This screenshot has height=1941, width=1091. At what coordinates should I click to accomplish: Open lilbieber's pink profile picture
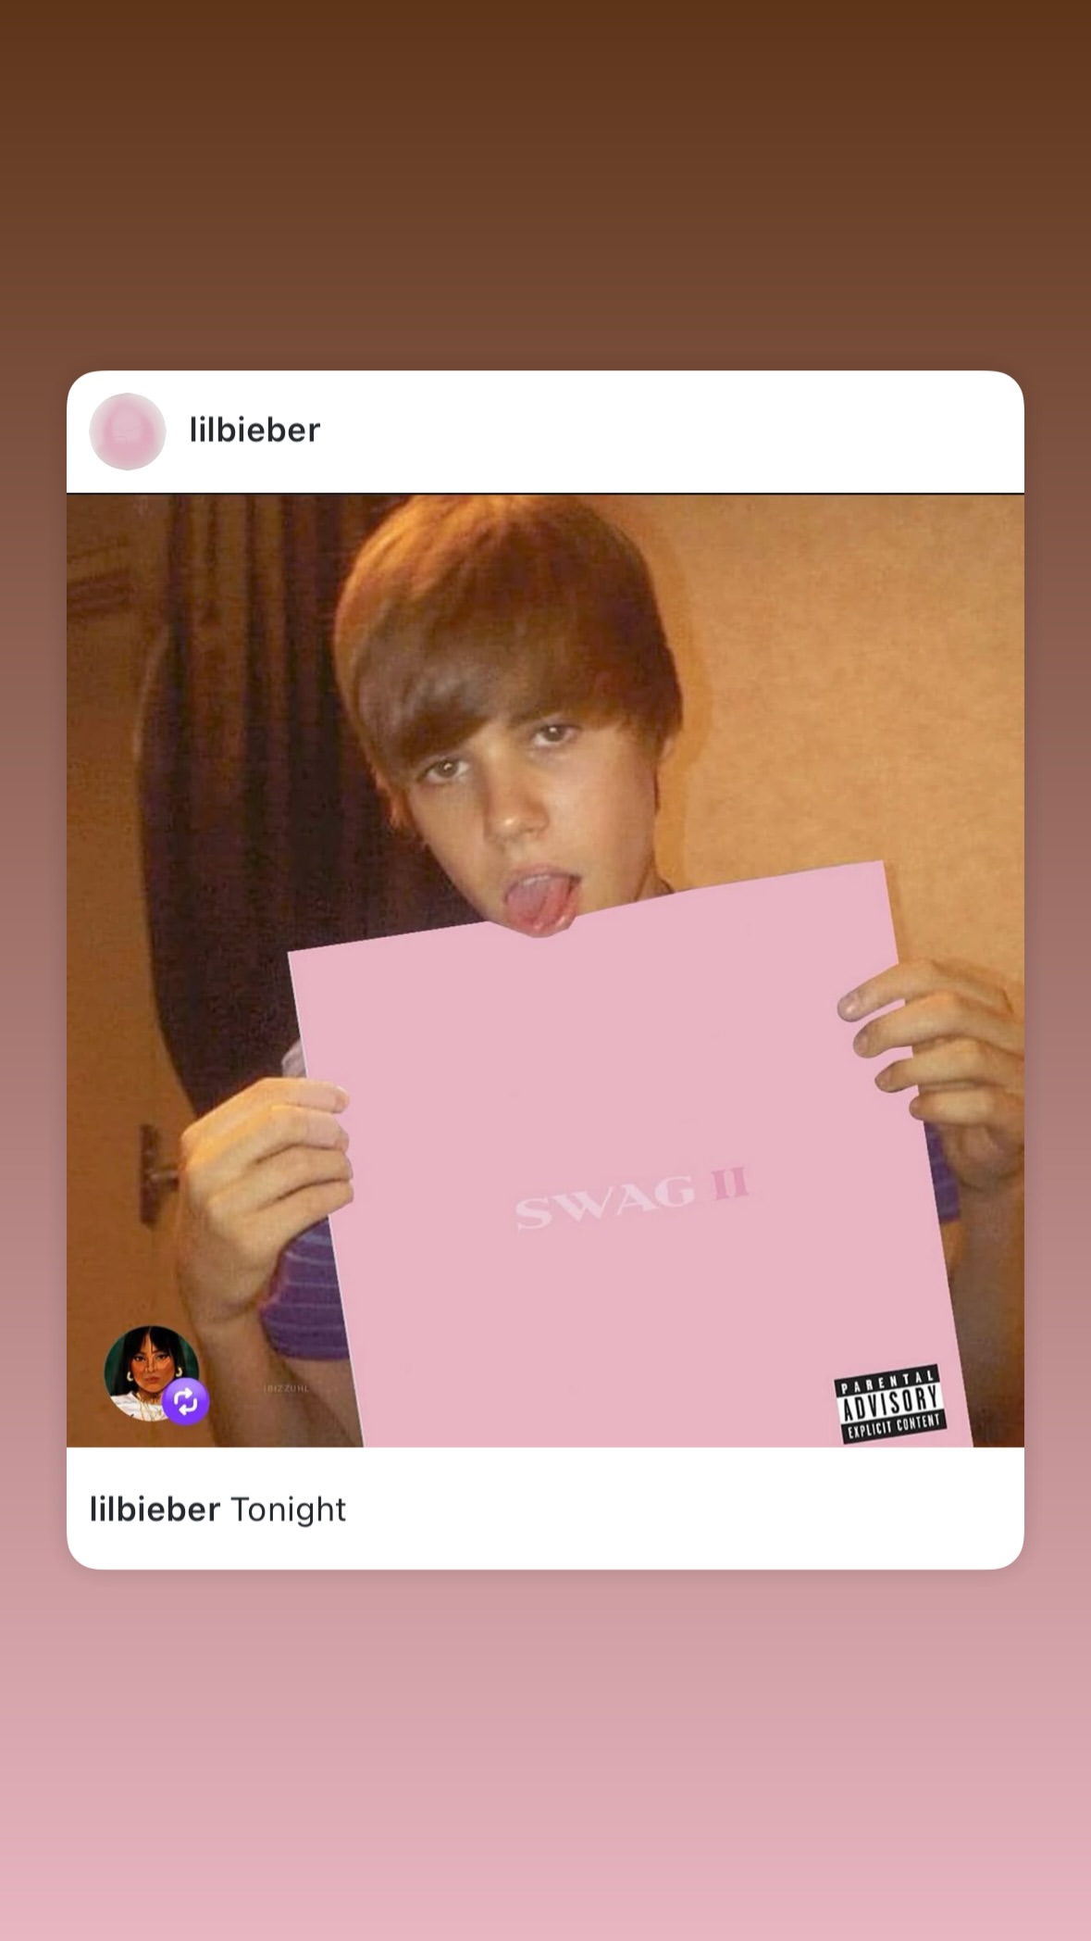click(128, 431)
